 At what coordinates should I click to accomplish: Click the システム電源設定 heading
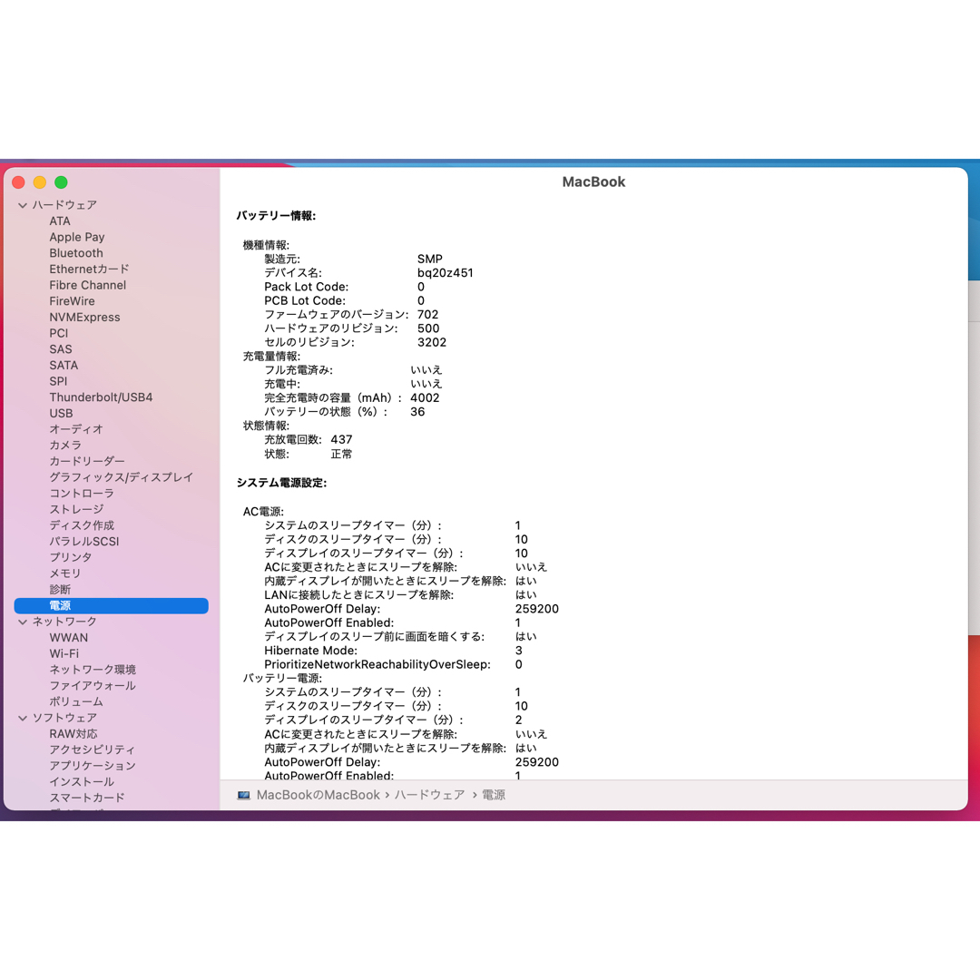(282, 483)
